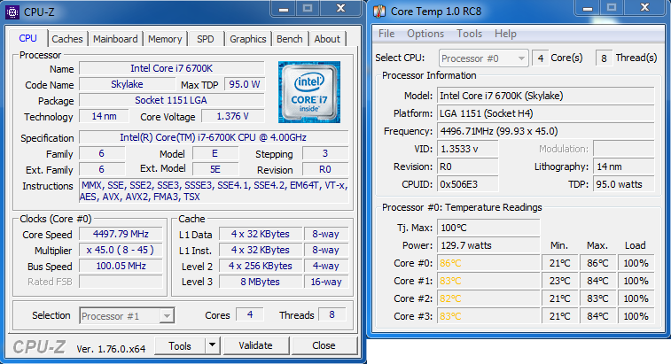Open the Tools menu in Core Temp
The width and height of the screenshot is (671, 364).
click(469, 34)
